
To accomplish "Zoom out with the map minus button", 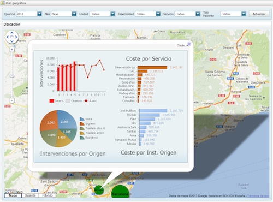I will pos(12,100).
